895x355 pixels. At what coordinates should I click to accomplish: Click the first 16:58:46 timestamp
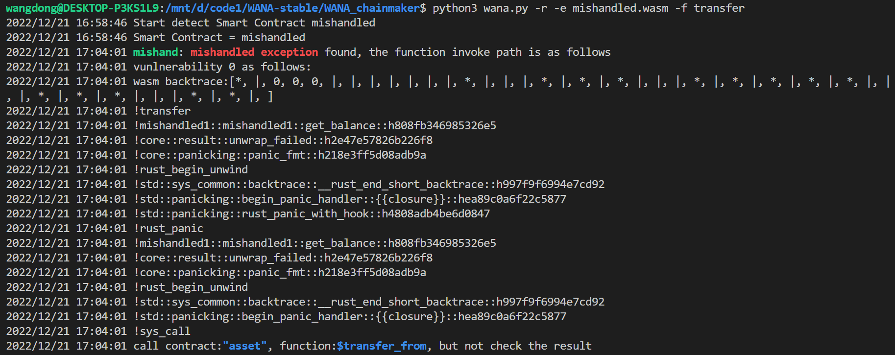pos(101,23)
